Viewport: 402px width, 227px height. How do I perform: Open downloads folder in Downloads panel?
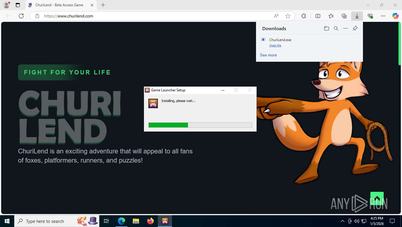tap(327, 28)
